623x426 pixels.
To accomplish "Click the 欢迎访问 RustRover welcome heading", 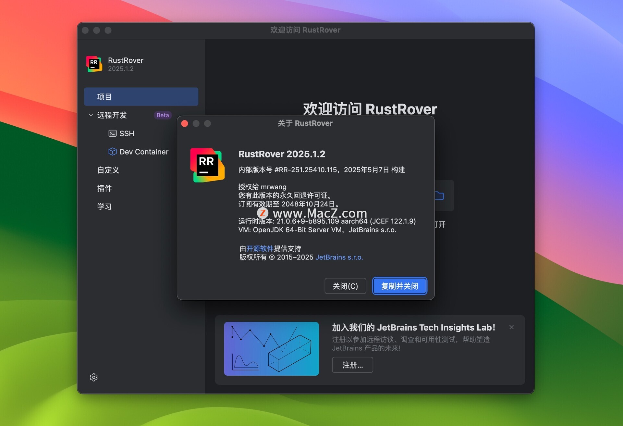I will tap(370, 109).
